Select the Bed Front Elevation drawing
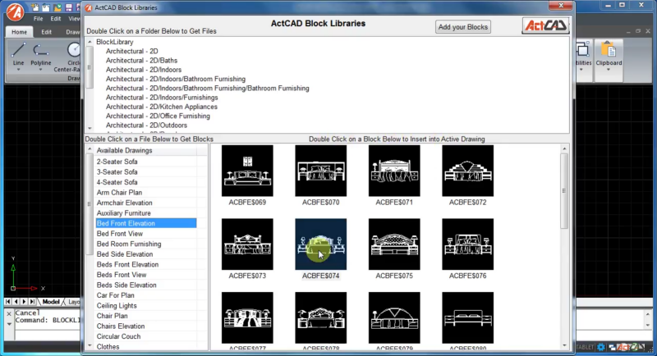The image size is (657, 356). [146, 223]
